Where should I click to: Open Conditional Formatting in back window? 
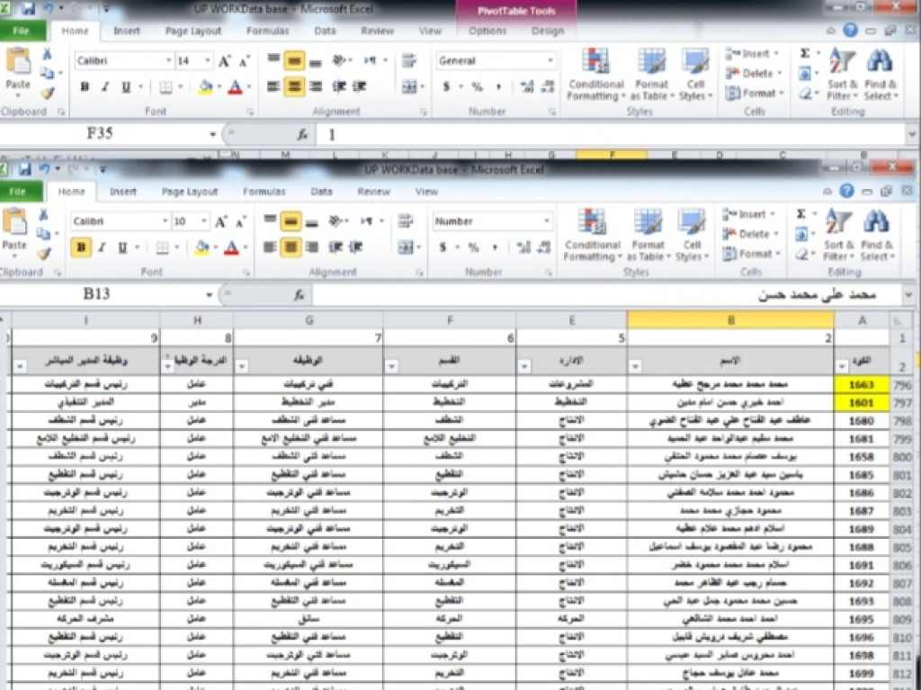point(596,74)
